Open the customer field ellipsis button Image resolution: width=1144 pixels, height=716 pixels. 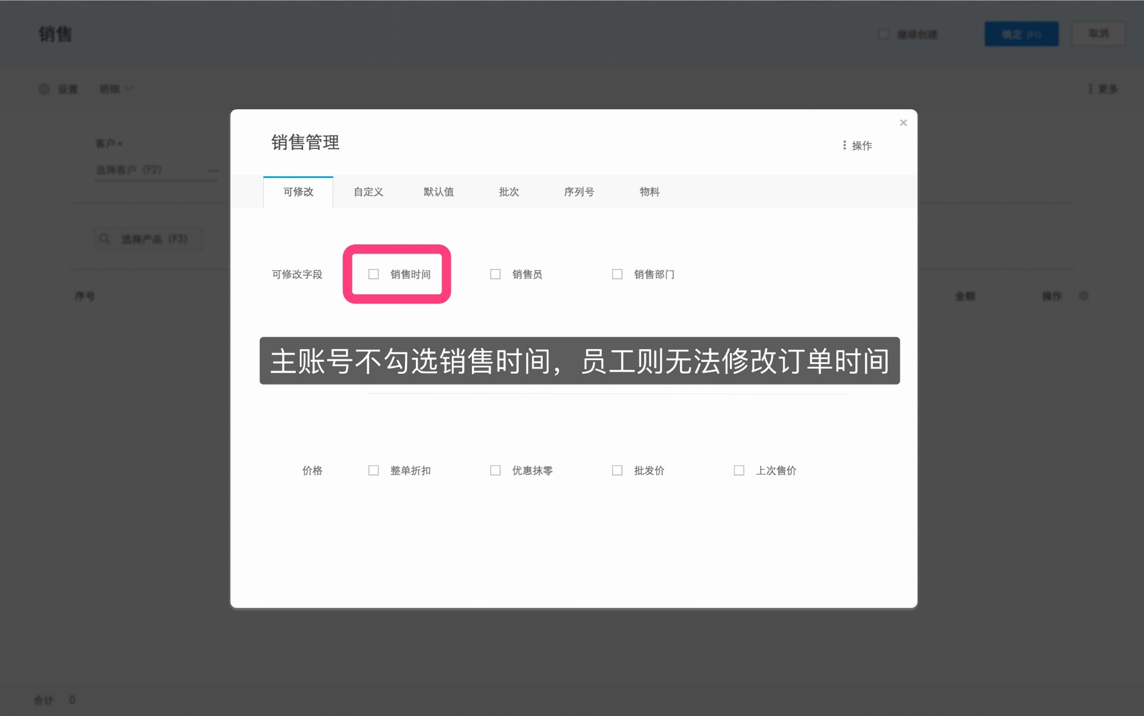213,171
